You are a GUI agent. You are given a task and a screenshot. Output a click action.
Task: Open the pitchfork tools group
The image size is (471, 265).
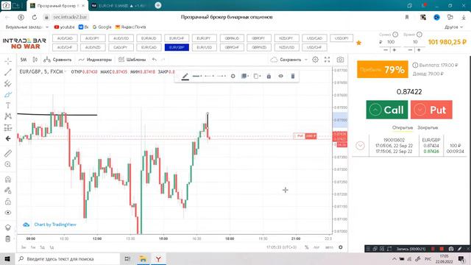(x=8, y=83)
